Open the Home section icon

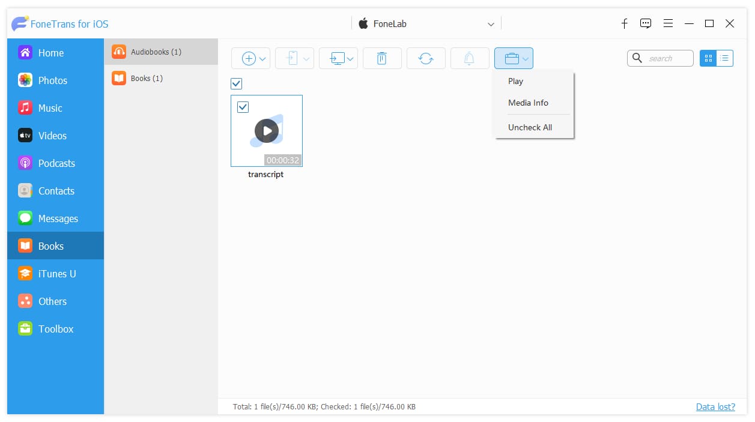(x=25, y=53)
